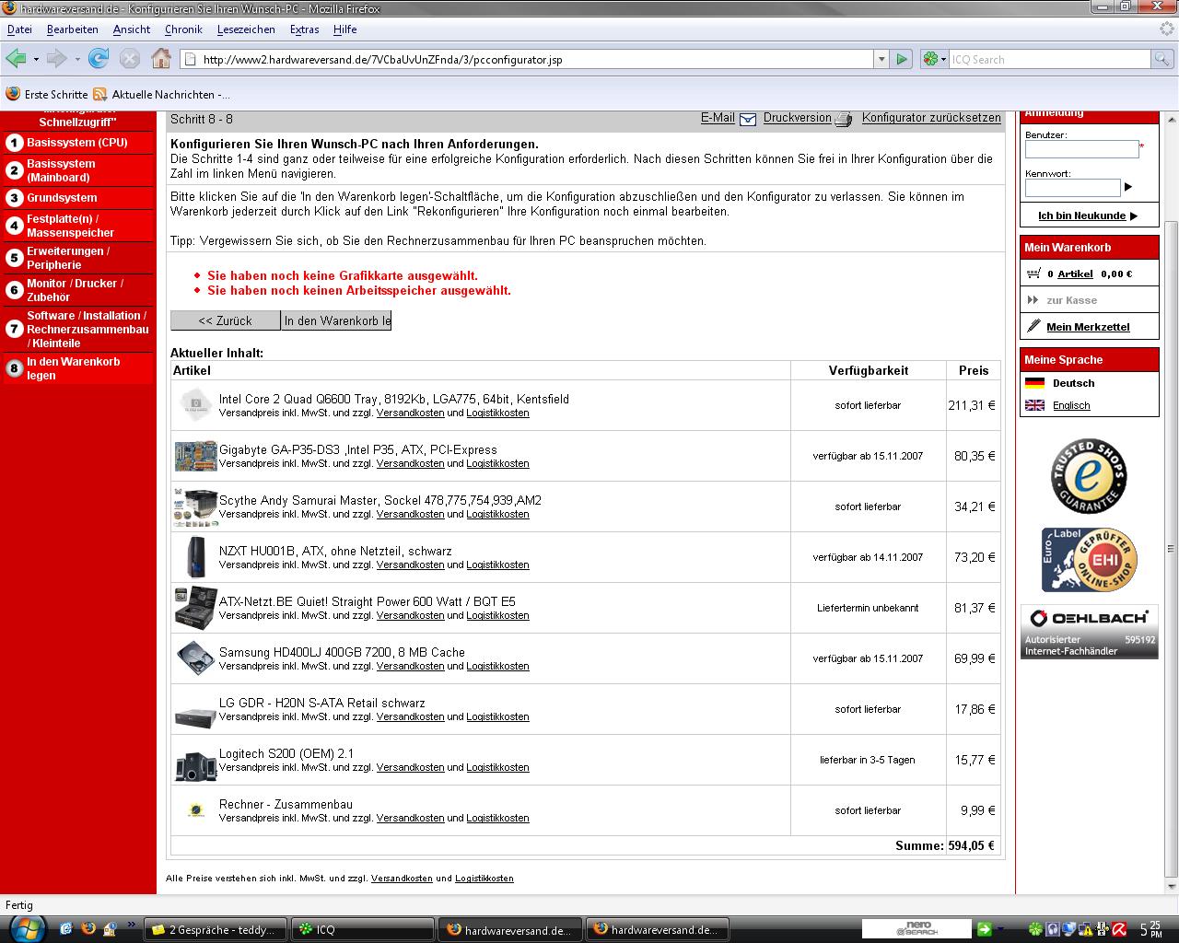
Task: Click Konfigurator zurücksetzen link
Action: click(x=931, y=118)
